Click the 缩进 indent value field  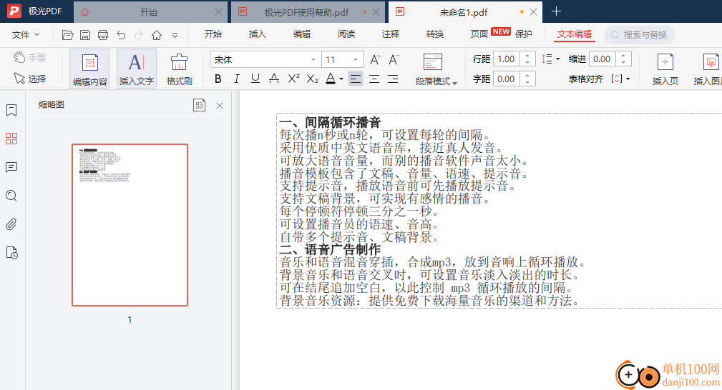(603, 59)
